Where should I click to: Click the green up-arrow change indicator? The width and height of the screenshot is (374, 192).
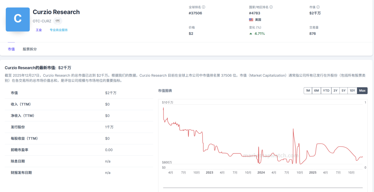[x=250, y=33]
